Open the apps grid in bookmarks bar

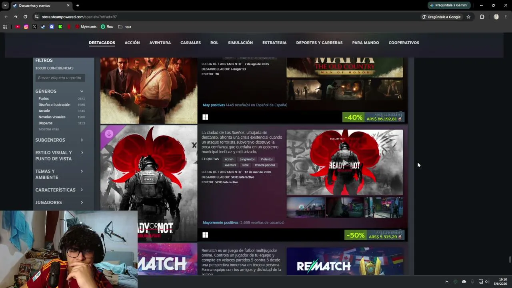point(5,27)
